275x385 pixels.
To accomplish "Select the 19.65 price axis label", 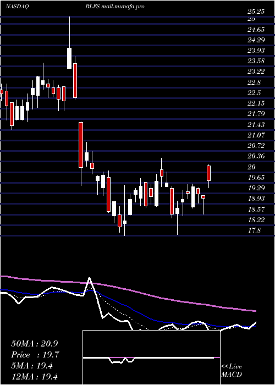I will 256,178.
